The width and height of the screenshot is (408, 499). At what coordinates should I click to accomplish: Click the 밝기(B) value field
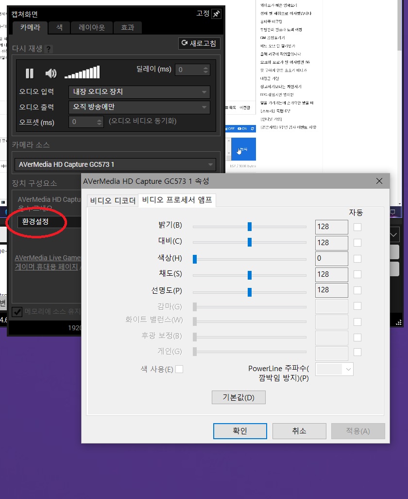pyautogui.click(x=331, y=227)
